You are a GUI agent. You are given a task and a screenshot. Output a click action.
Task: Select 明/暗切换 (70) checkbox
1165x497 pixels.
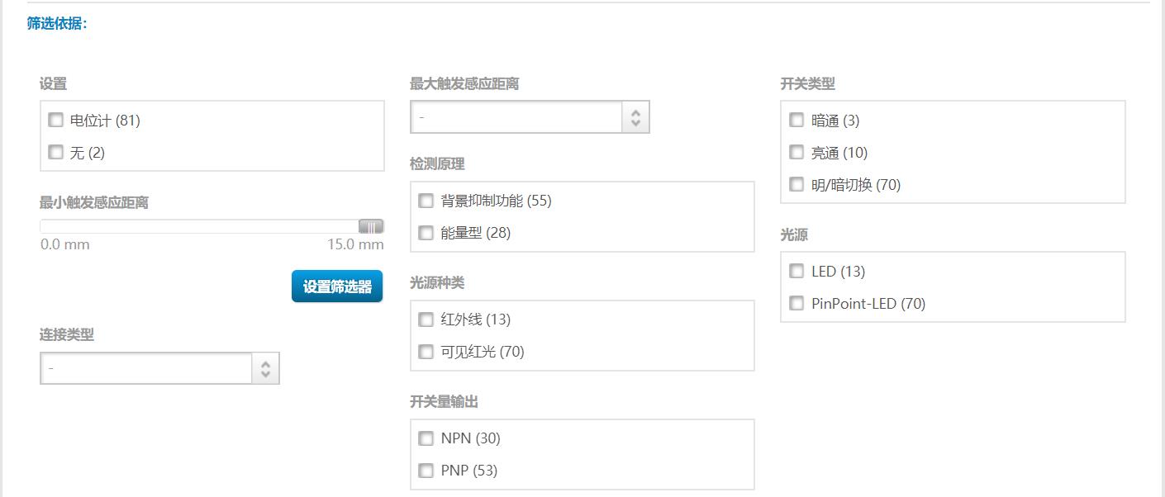click(x=796, y=184)
